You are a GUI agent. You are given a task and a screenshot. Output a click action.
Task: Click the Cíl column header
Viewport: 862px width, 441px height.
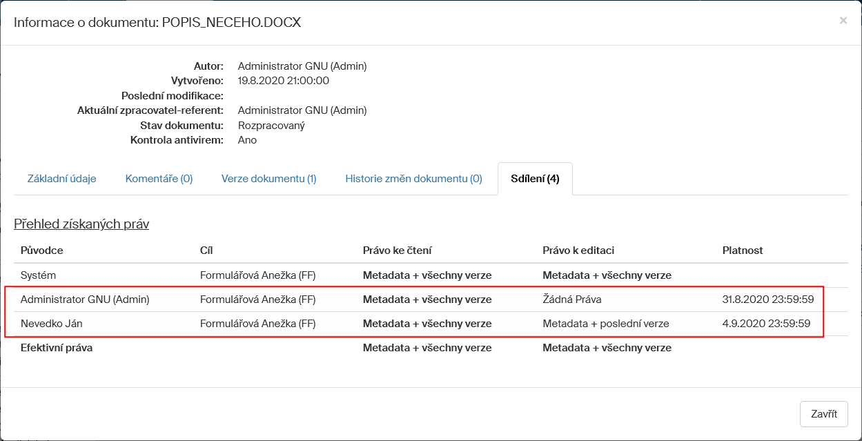click(x=206, y=251)
